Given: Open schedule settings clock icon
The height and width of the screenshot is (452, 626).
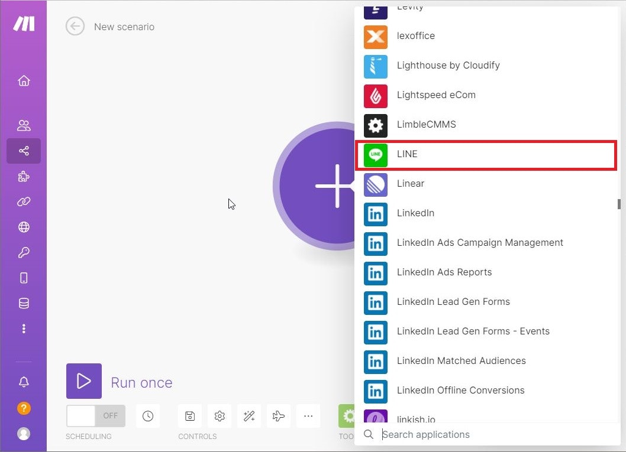Looking at the screenshot, I should pyautogui.click(x=148, y=416).
